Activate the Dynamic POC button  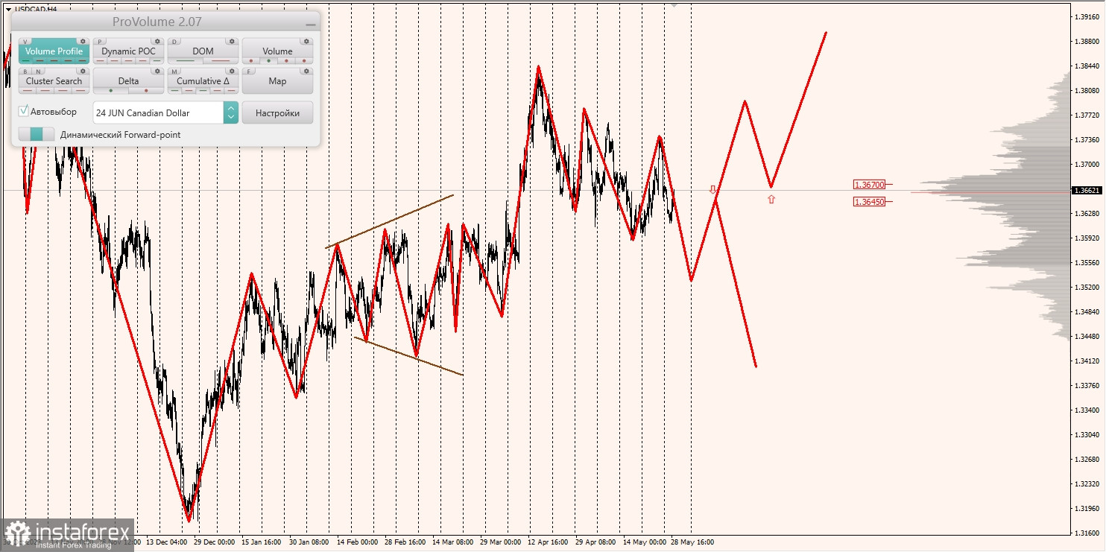point(128,51)
